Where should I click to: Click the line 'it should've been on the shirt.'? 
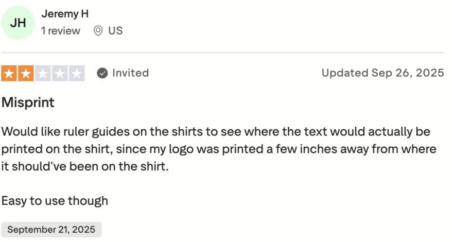[x=85, y=167]
